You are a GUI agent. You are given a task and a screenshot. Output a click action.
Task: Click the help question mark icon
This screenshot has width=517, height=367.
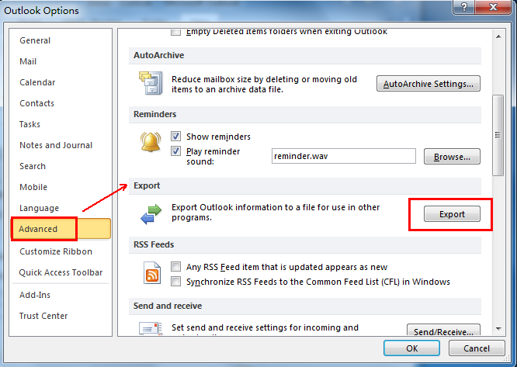464,9
